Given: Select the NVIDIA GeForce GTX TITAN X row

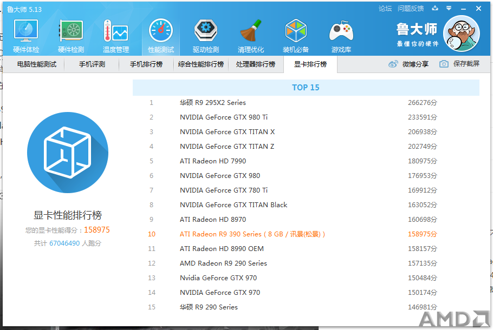Looking at the screenshot, I should [x=306, y=132].
